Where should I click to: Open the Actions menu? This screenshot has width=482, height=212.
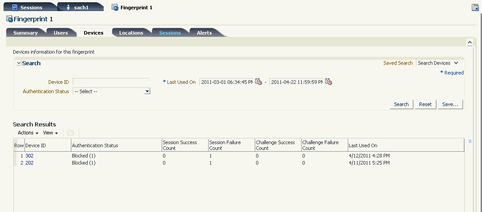pos(28,133)
